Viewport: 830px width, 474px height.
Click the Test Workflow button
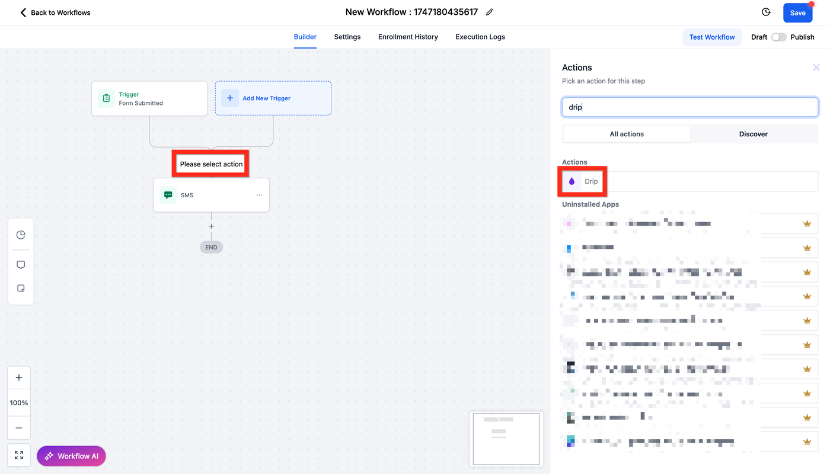711,37
